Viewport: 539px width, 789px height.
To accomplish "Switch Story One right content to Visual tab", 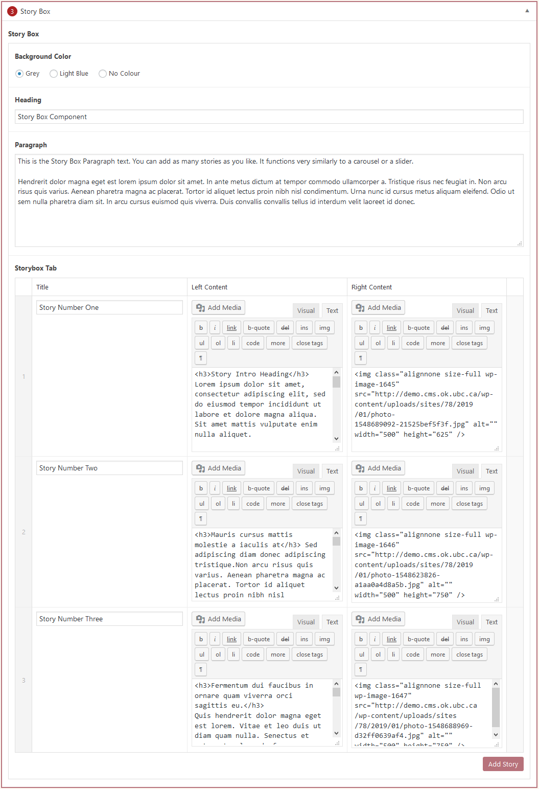I will pyautogui.click(x=465, y=310).
